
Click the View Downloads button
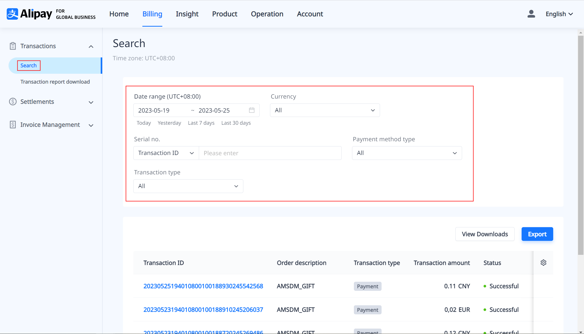[x=485, y=234]
